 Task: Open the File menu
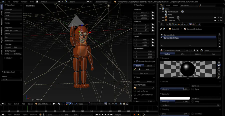click(9, 2)
